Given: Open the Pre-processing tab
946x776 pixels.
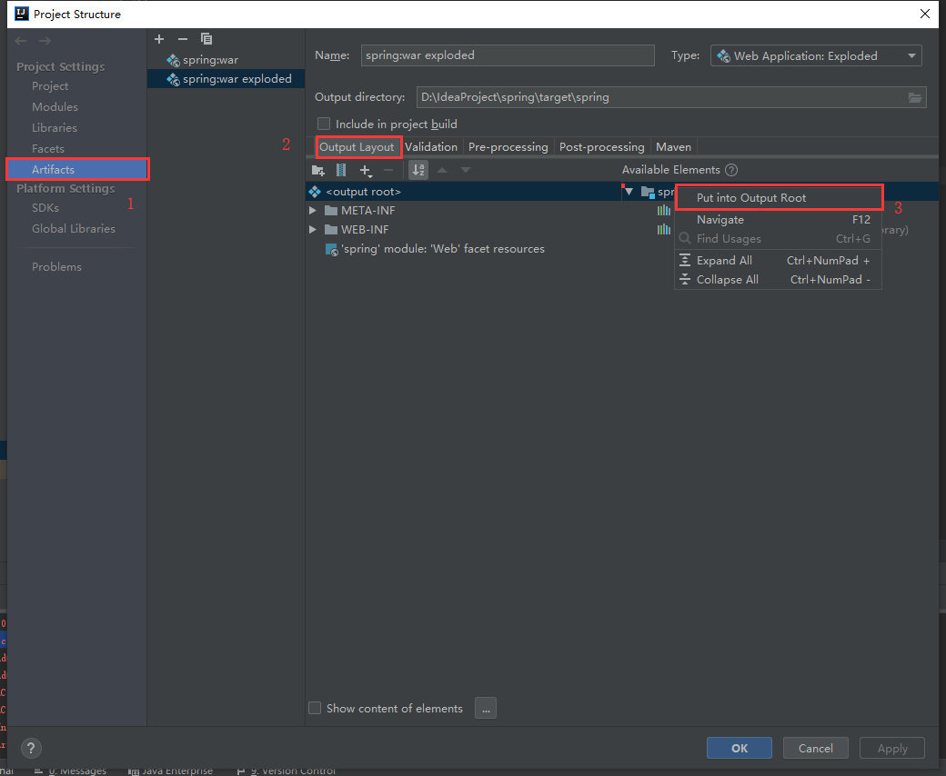Looking at the screenshot, I should coord(508,147).
